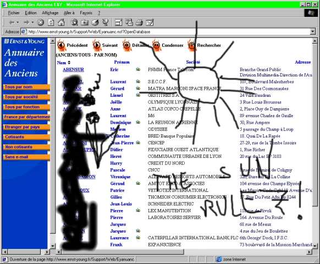Select the Tous par nom sidebar button
The width and height of the screenshot is (320, 264).
26,87
